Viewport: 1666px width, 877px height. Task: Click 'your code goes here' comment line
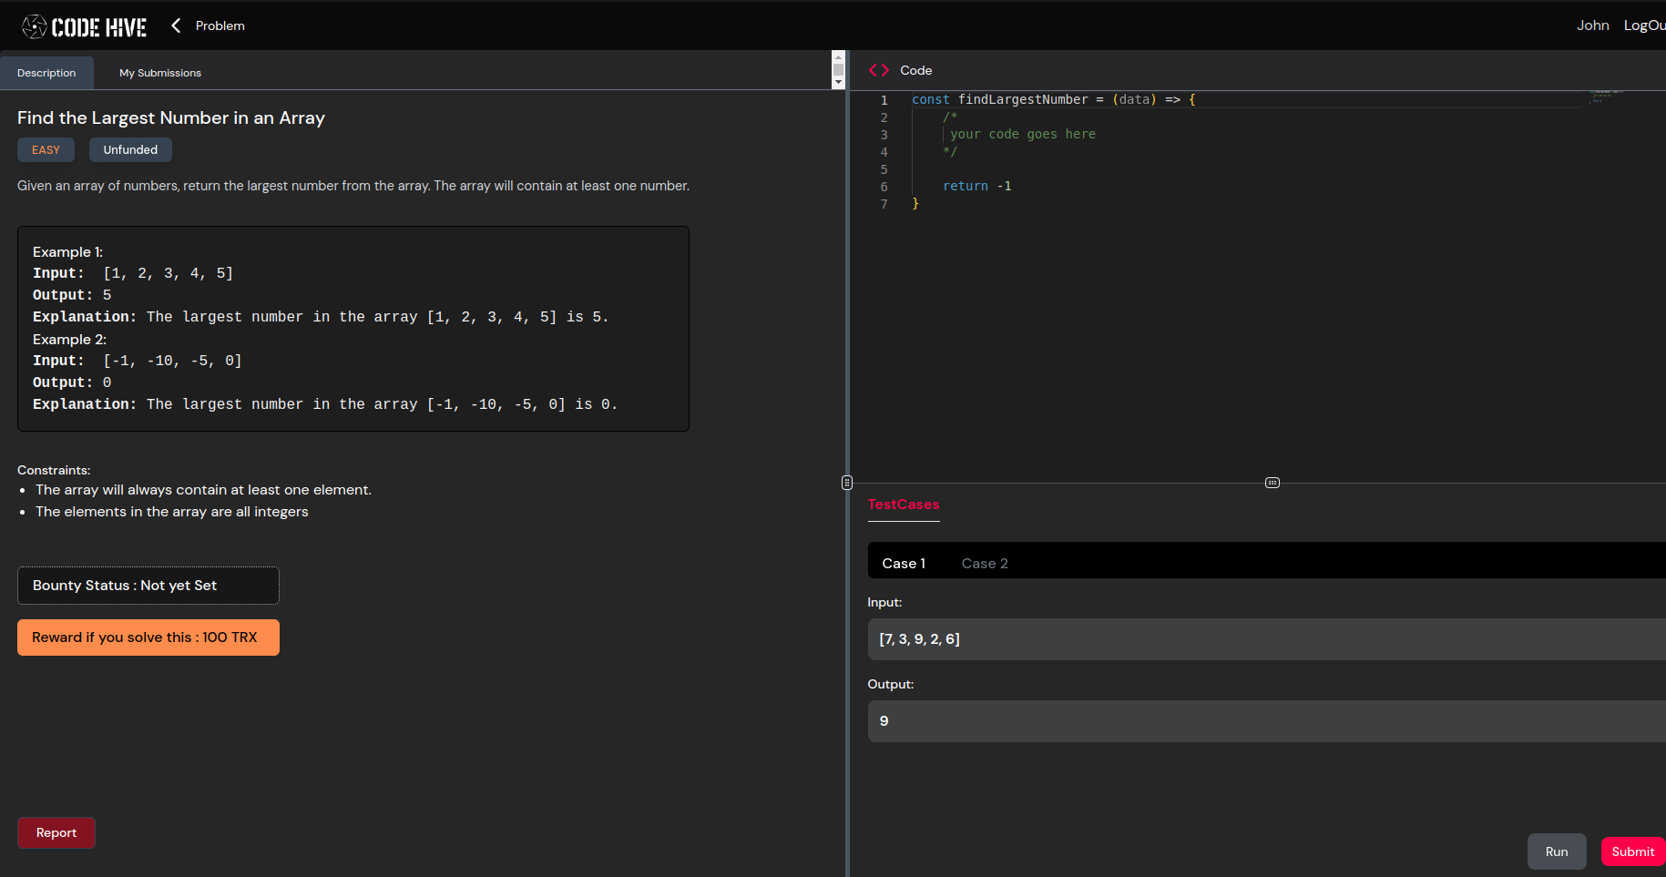click(x=1023, y=134)
